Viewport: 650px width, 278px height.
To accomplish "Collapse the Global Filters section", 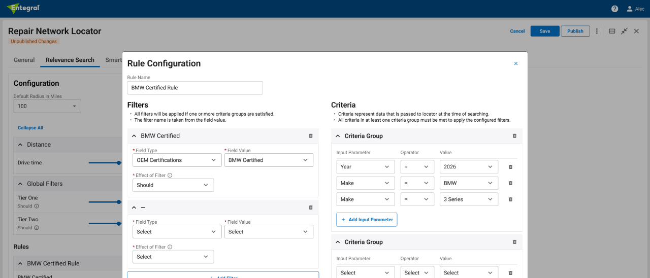I will tap(20, 184).
